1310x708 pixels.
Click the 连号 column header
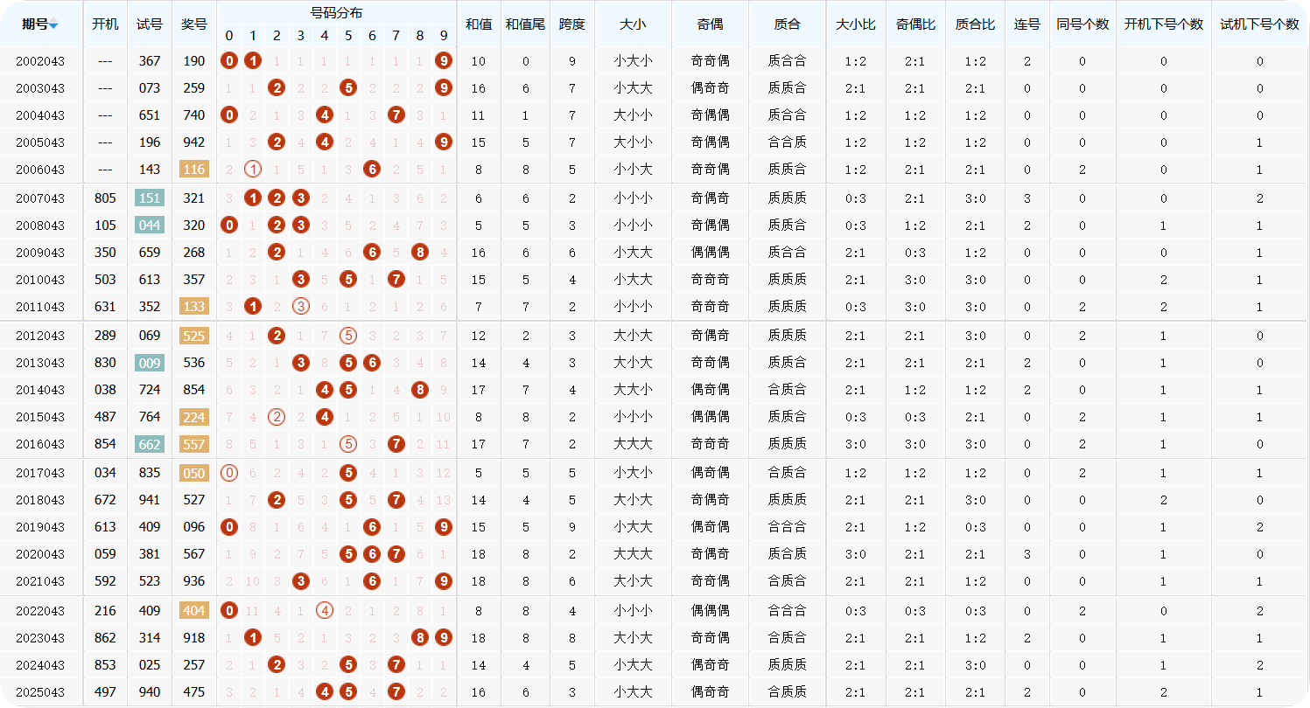click(1027, 24)
